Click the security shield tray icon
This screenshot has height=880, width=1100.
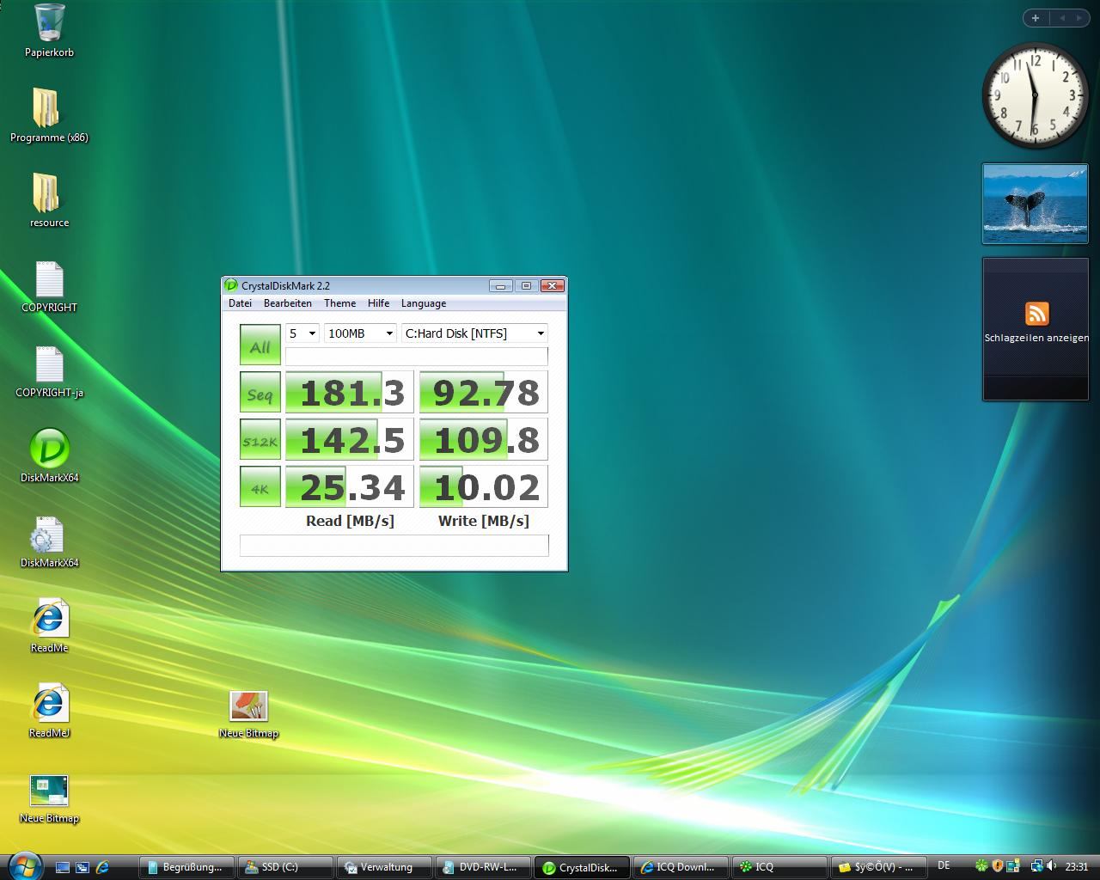pos(998,866)
